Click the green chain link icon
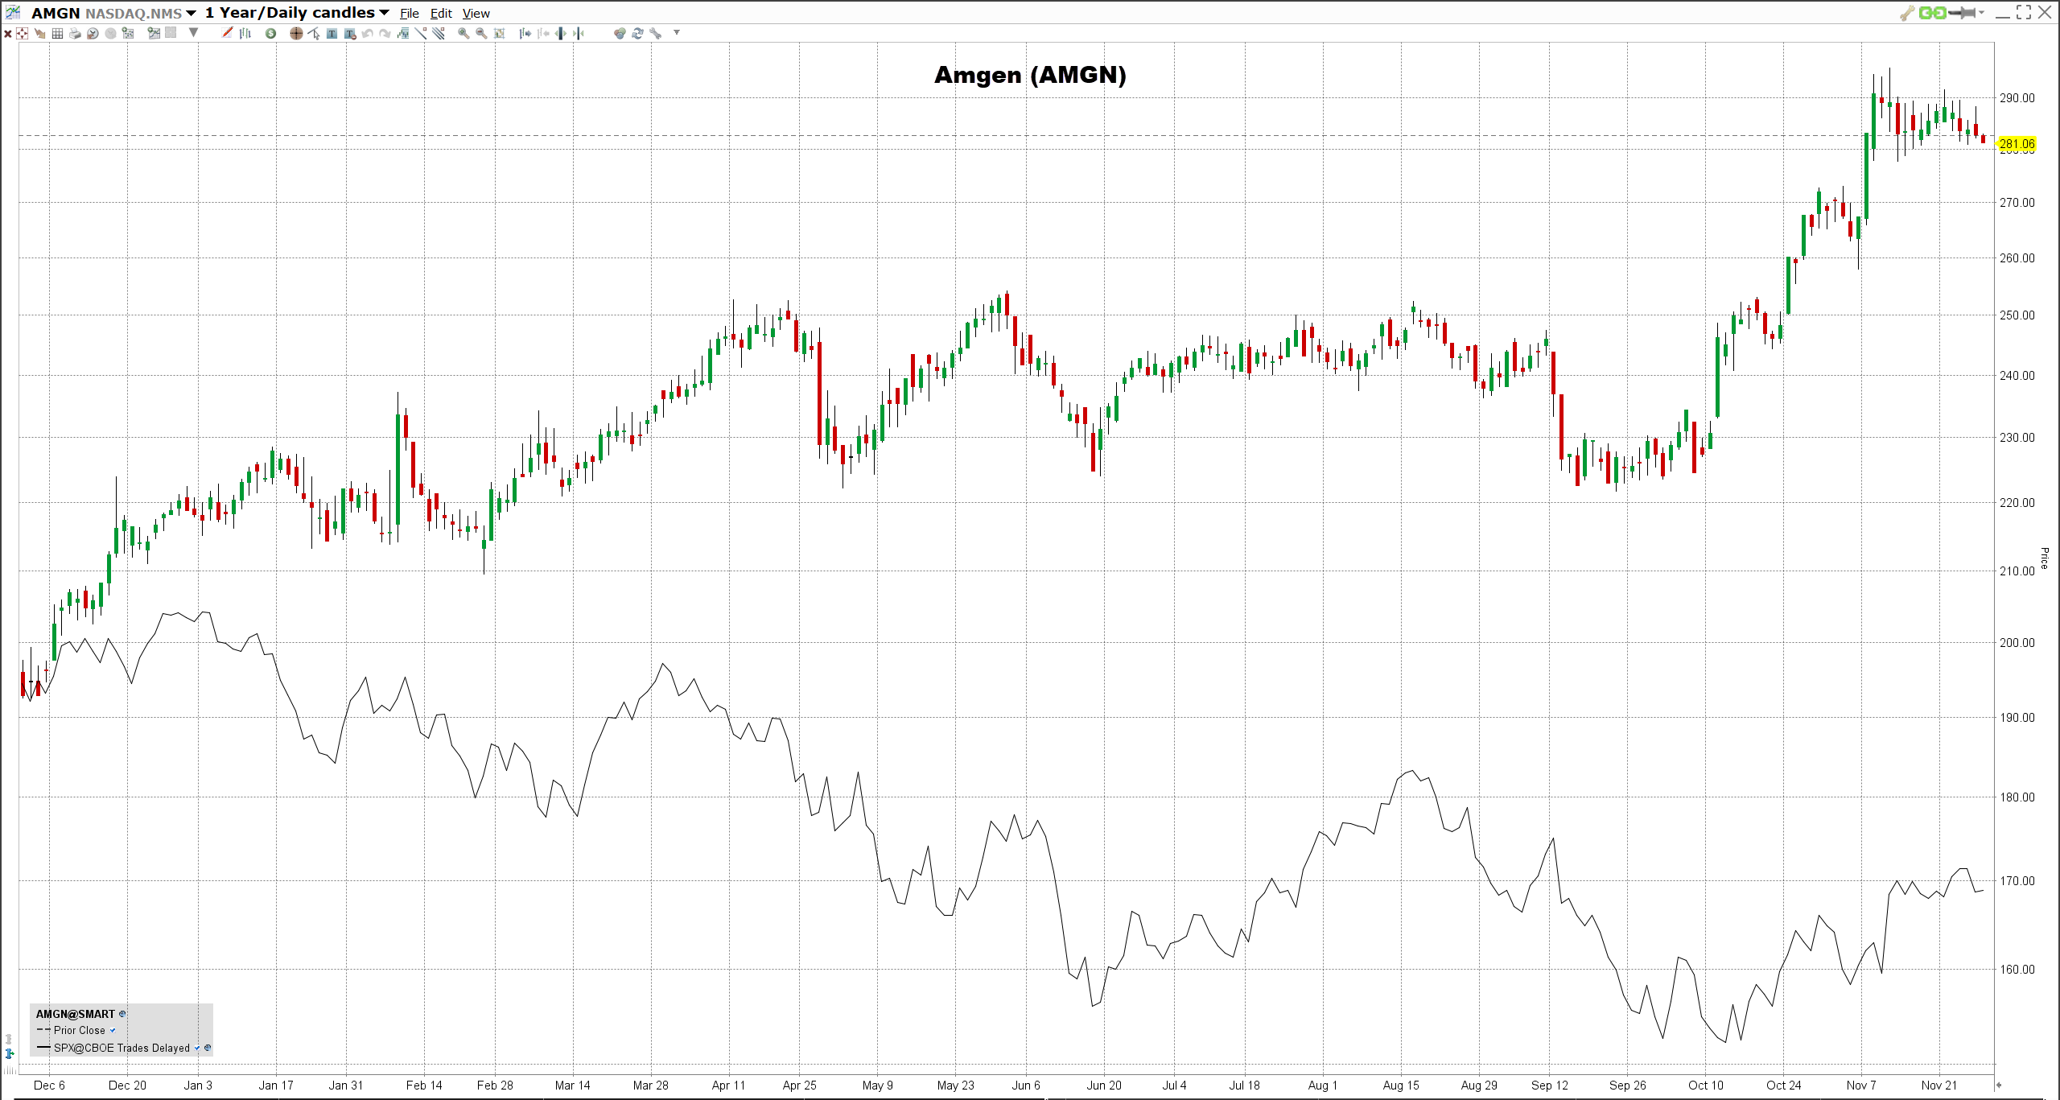 pyautogui.click(x=1933, y=13)
